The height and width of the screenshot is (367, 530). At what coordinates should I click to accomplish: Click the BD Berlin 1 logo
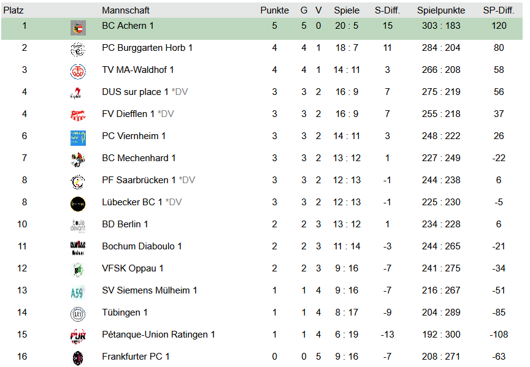[78, 225]
